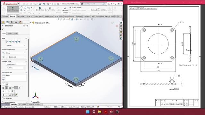Collapse the Style section
205x115 pixels.
point(26,38)
